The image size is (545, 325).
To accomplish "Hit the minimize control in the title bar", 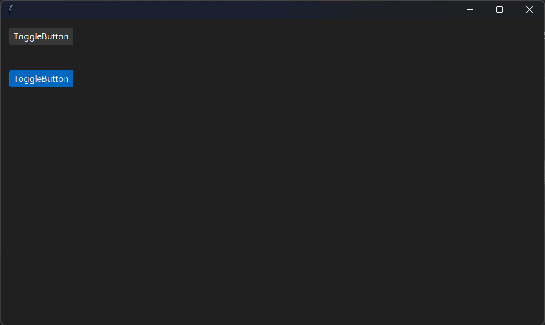I will click(x=470, y=10).
